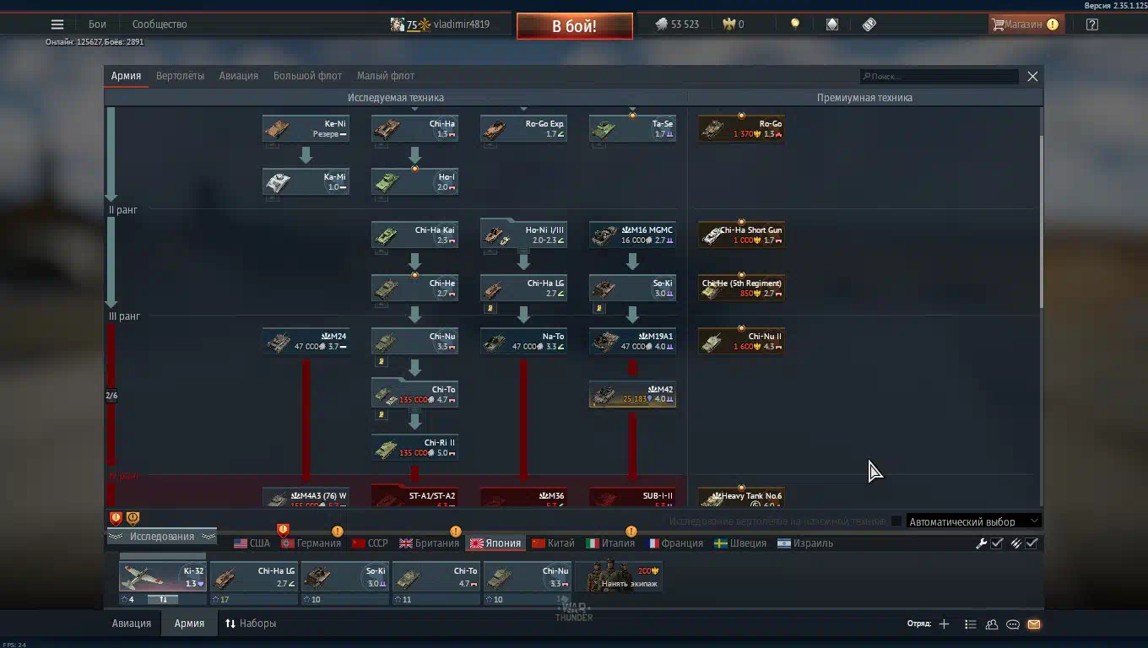The image size is (1148, 648).
Task: Select the Швеция nation tab
Action: [740, 543]
